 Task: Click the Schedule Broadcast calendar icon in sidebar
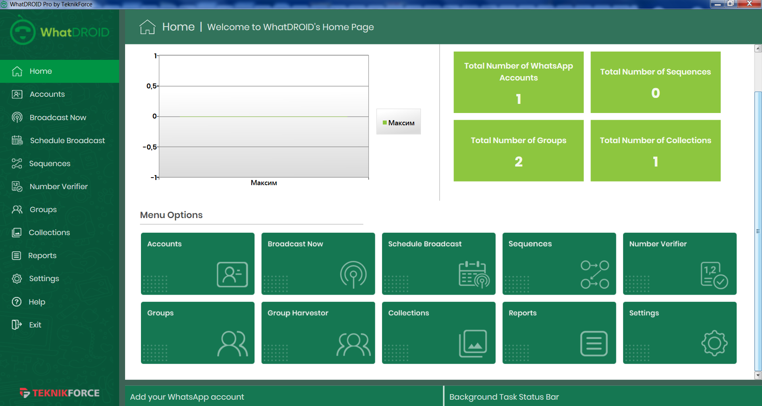coord(17,140)
